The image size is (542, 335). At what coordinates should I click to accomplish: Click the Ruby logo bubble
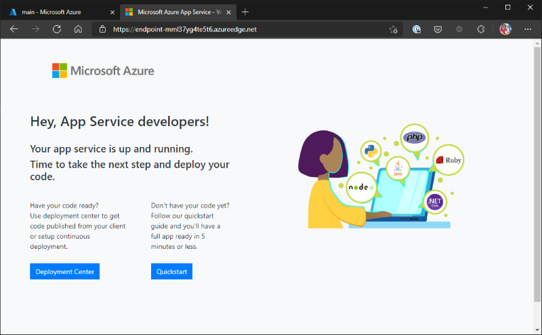pyautogui.click(x=449, y=160)
